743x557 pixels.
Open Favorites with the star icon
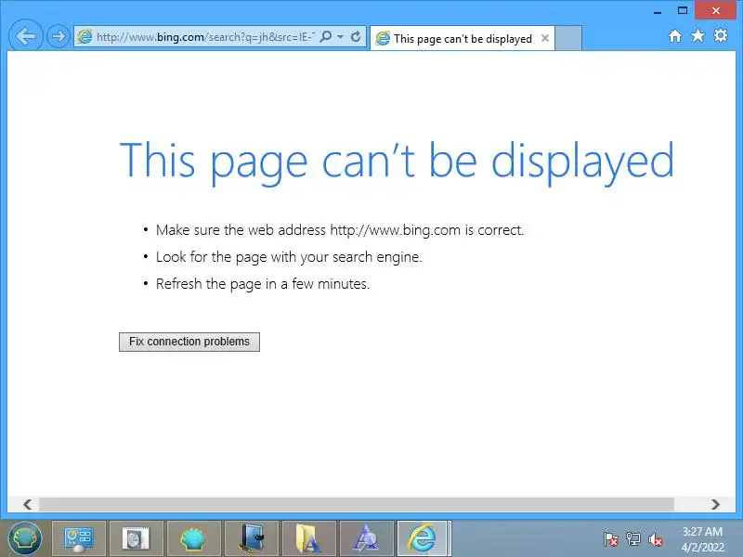(x=697, y=36)
